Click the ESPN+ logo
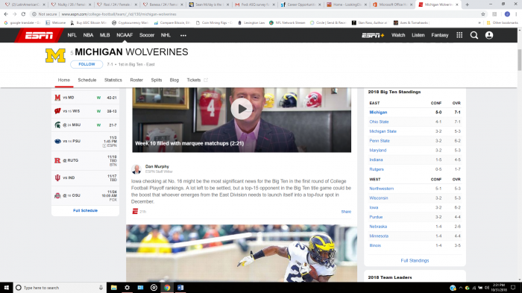The width and height of the screenshot is (522, 293). [x=373, y=35]
